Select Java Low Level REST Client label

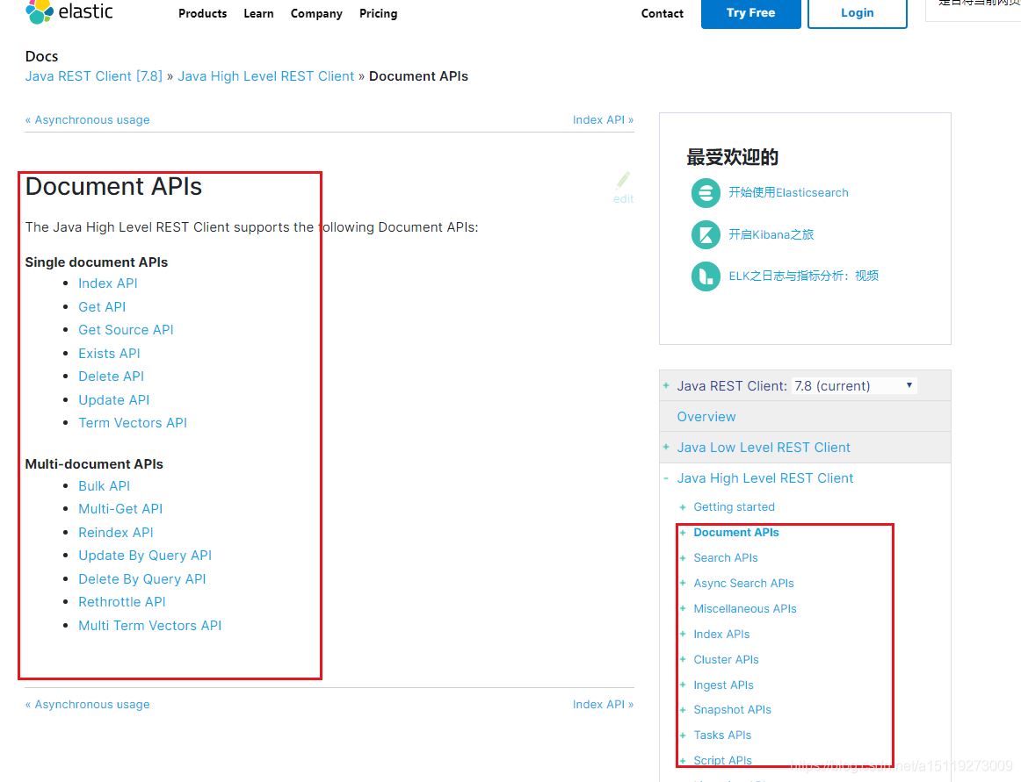point(764,447)
